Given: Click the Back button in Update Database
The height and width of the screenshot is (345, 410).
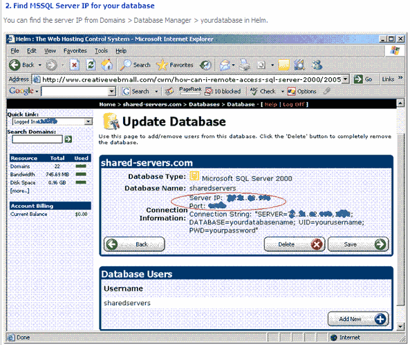Looking at the screenshot, I should click(x=134, y=244).
